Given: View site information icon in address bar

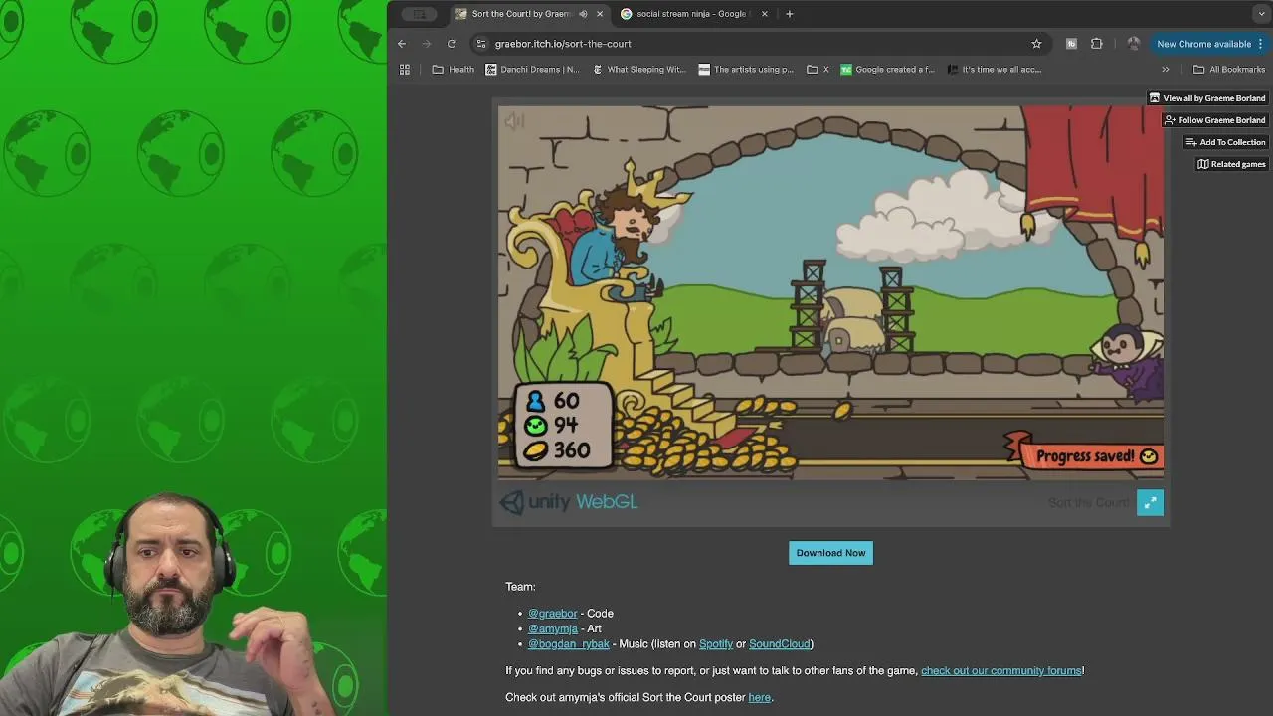Looking at the screenshot, I should (481, 44).
